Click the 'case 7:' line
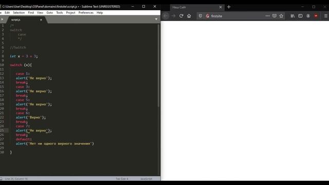 tap(23, 126)
